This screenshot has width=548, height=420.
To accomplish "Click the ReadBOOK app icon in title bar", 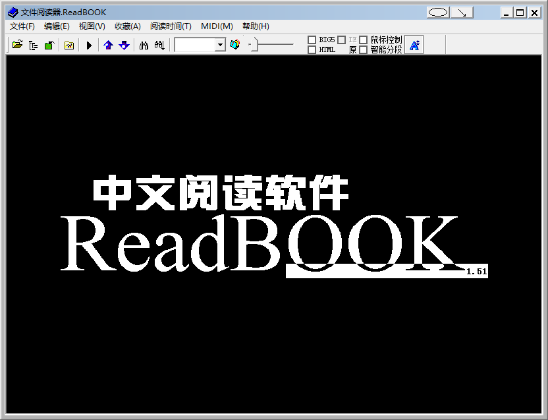I will pos(13,13).
